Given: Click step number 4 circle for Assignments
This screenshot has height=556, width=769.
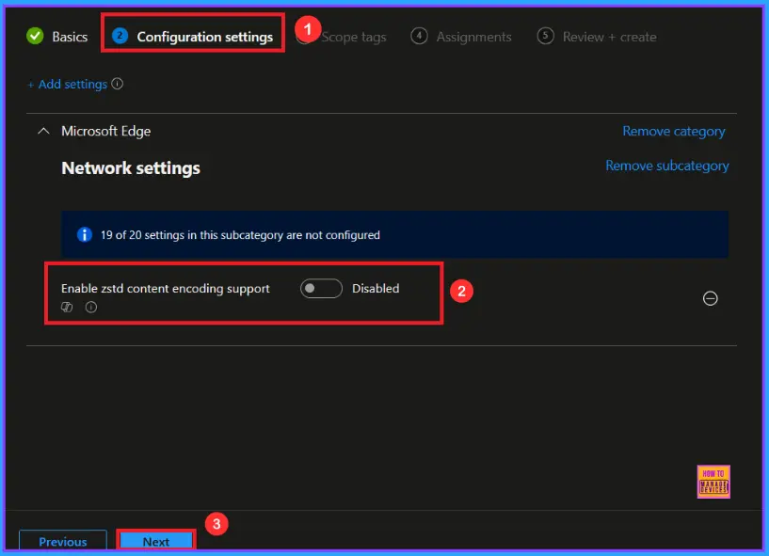Looking at the screenshot, I should pos(419,36).
